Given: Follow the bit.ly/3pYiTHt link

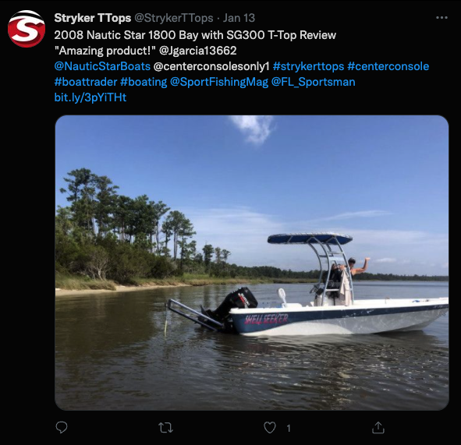Looking at the screenshot, I should [x=90, y=97].
